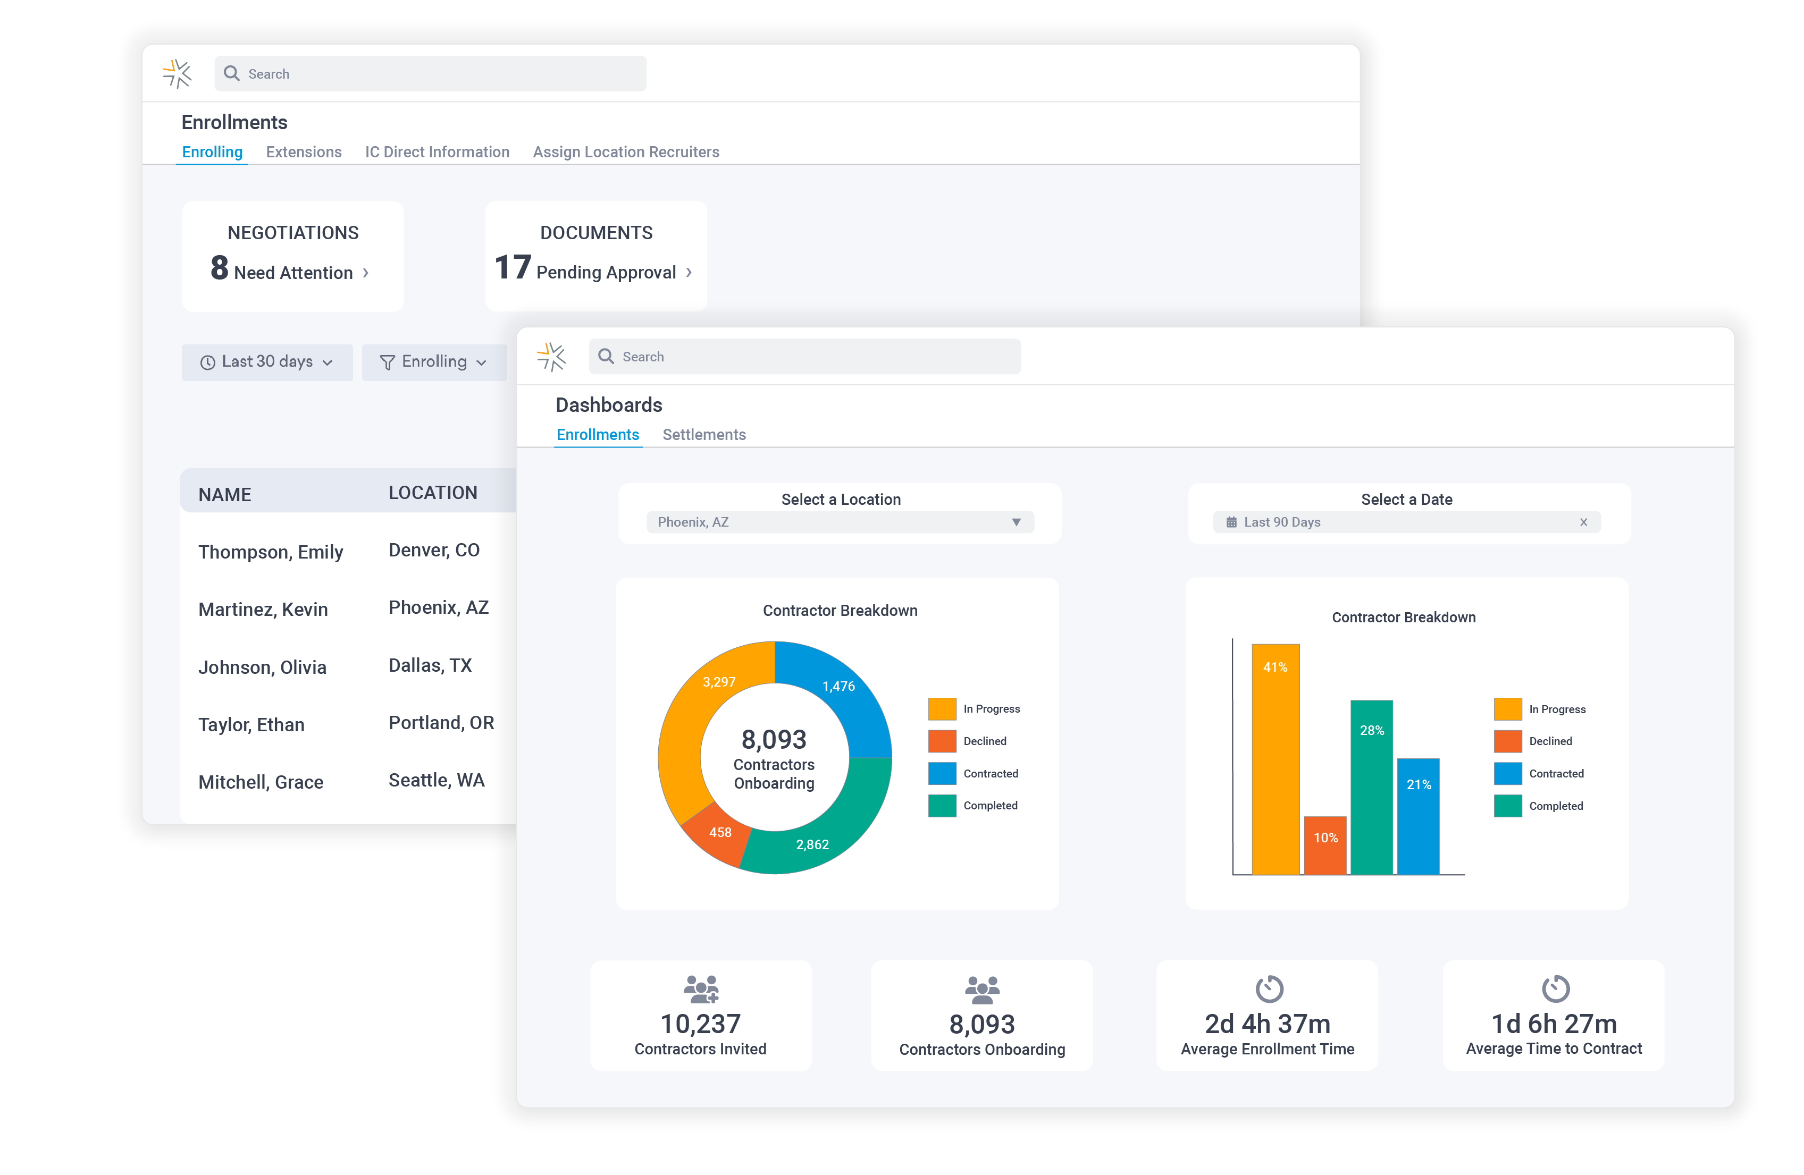Click the orange In Progress donut legend swatch

(942, 709)
